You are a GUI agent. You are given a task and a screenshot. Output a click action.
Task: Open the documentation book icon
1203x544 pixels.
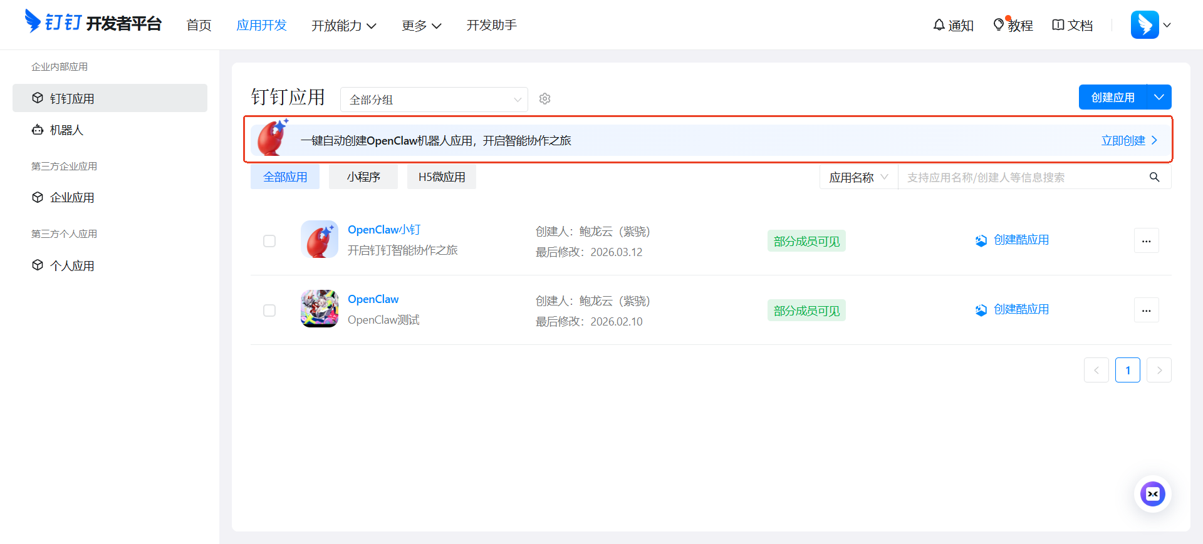tap(1058, 25)
